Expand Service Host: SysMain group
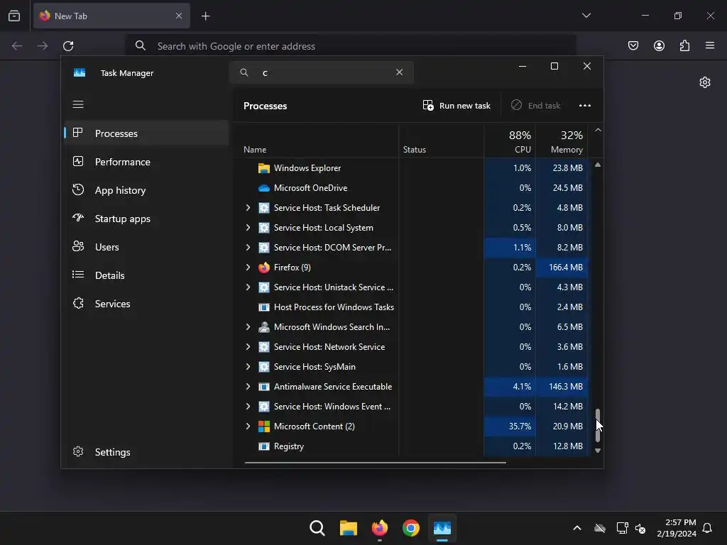The width and height of the screenshot is (727, 545). coord(248,367)
